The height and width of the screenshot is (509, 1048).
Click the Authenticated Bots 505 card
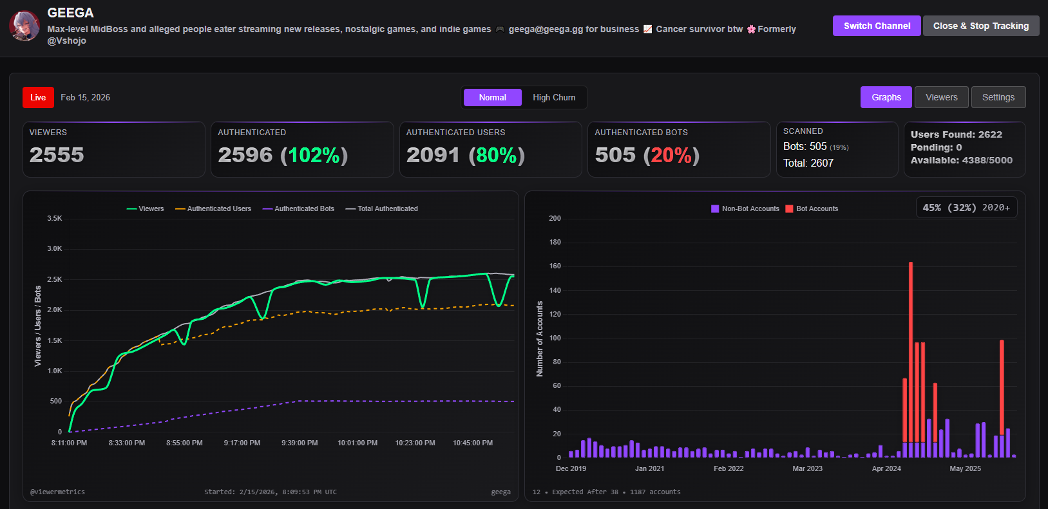[679, 149]
